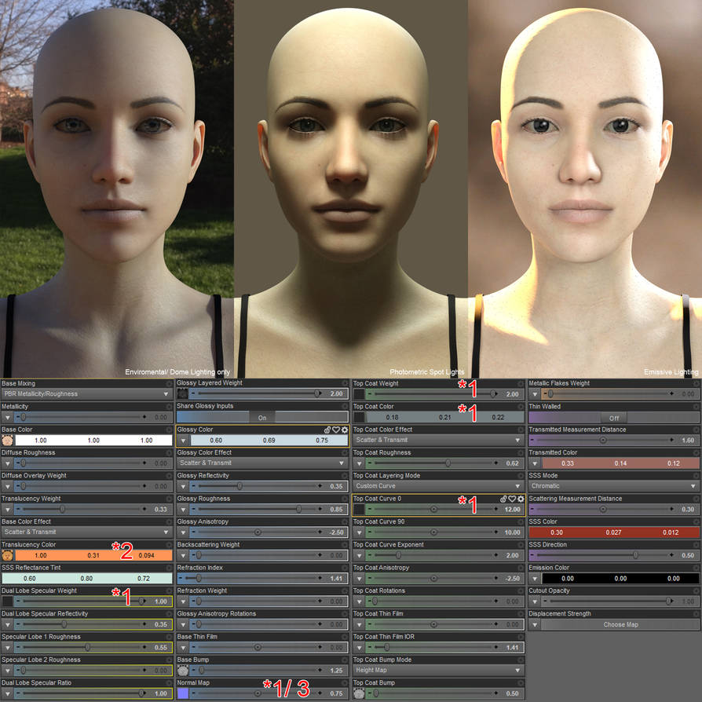Favorite the Glossy Color property with heart icon
Viewport: 702px width, 702px height.
click(335, 430)
